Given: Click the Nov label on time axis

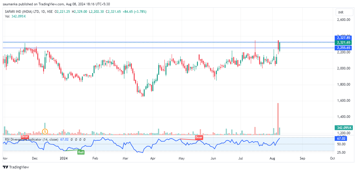Looking at the screenshot, I should (6, 158).
